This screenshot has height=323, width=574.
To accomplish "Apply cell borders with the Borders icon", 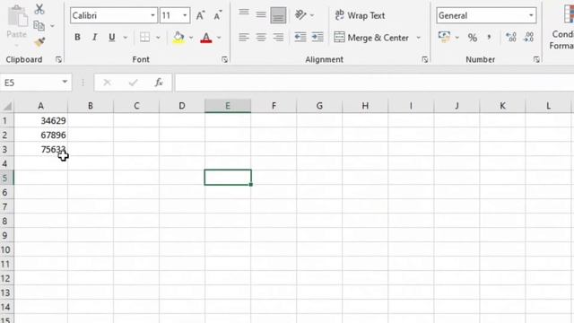I will (x=145, y=37).
